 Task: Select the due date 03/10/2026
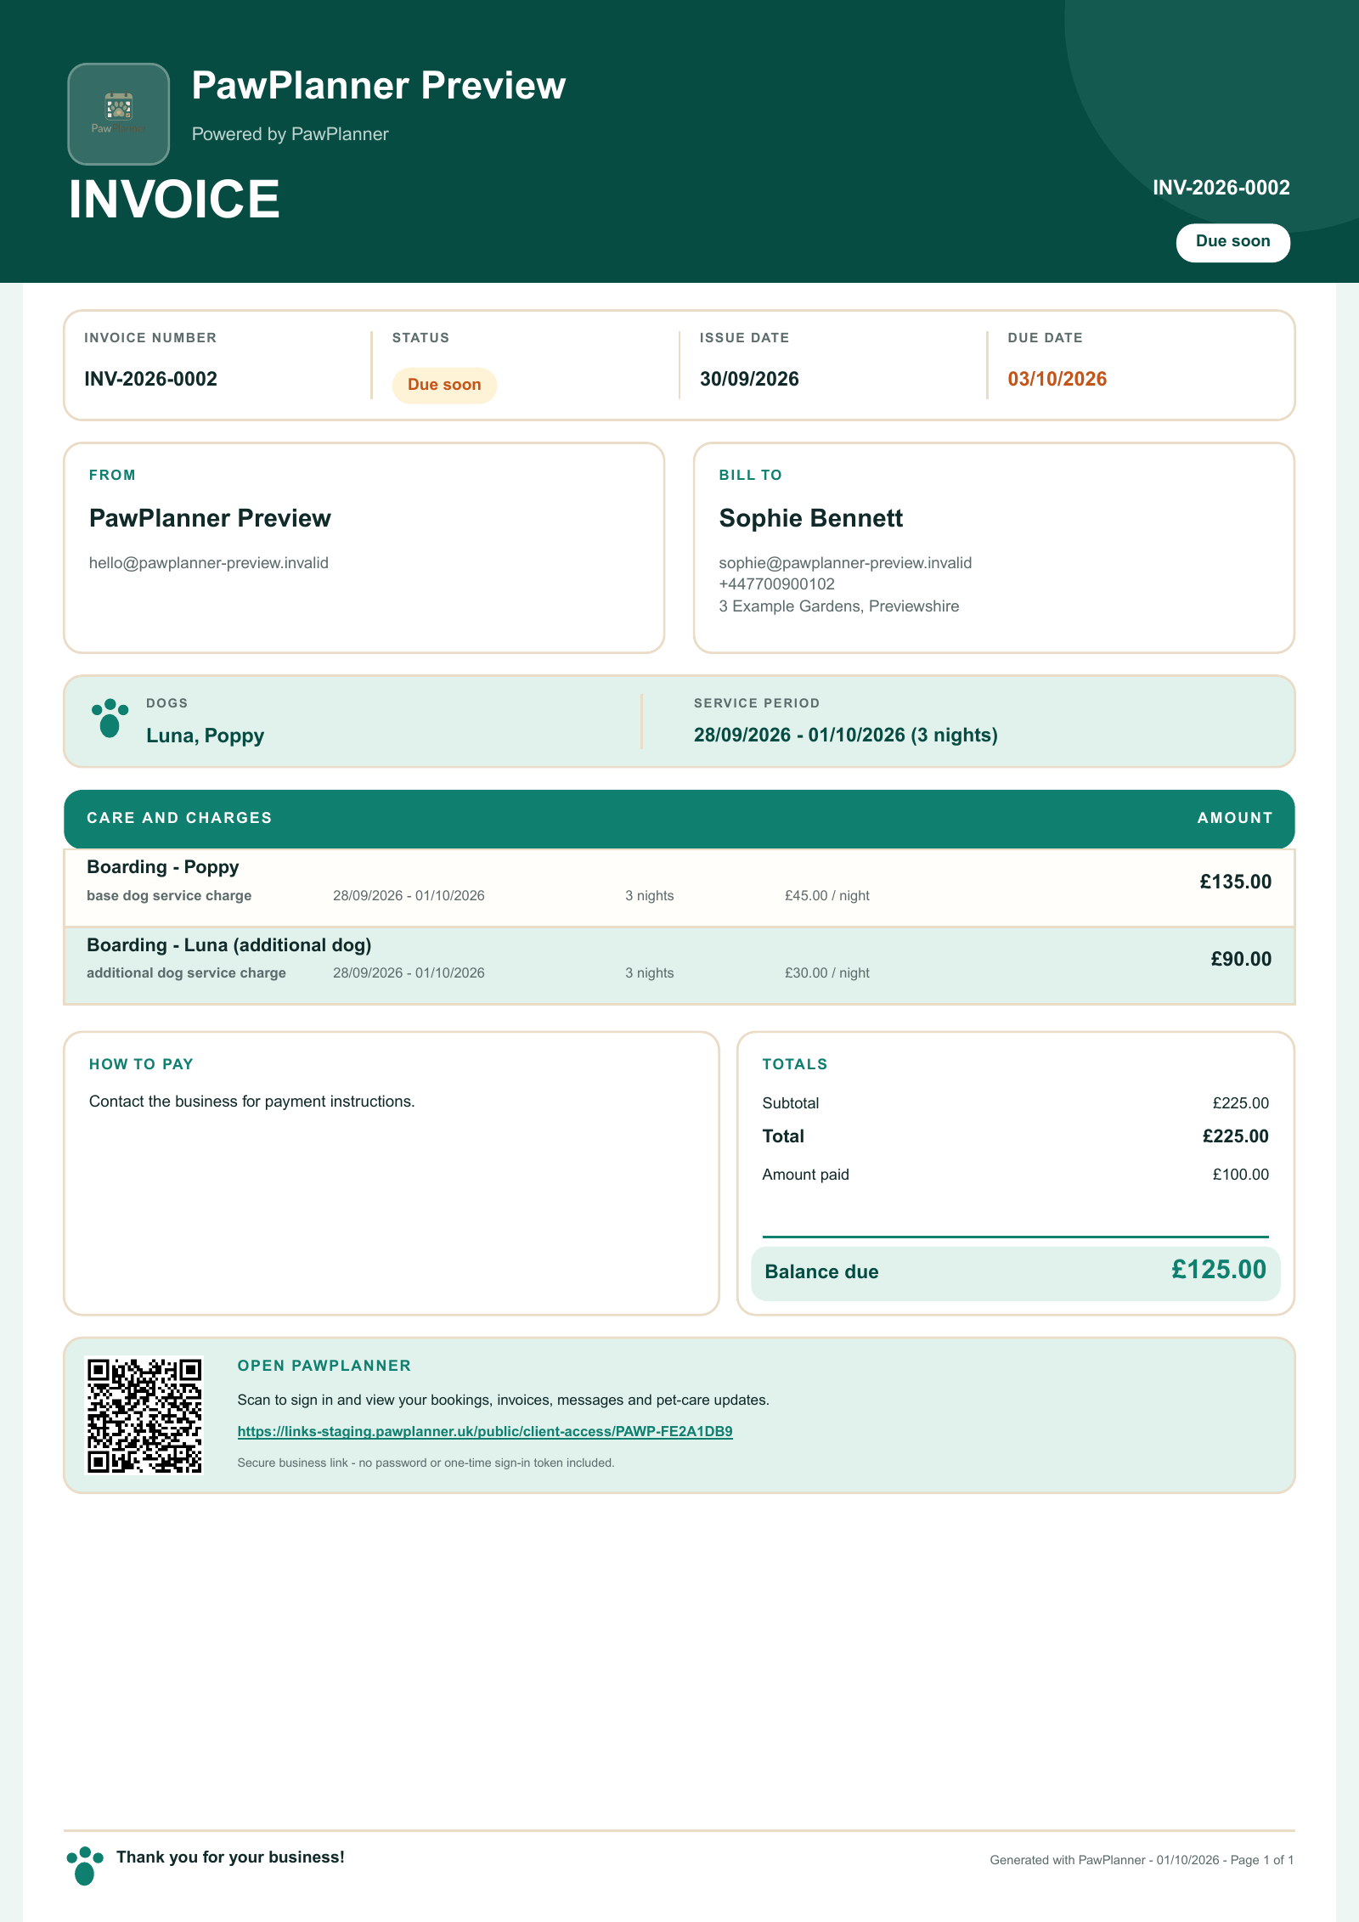click(1057, 379)
